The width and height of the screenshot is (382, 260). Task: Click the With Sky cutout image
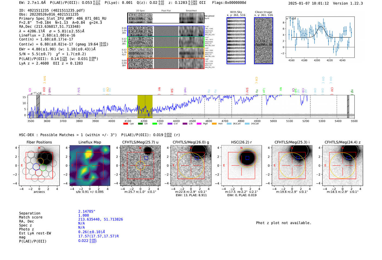236,41
